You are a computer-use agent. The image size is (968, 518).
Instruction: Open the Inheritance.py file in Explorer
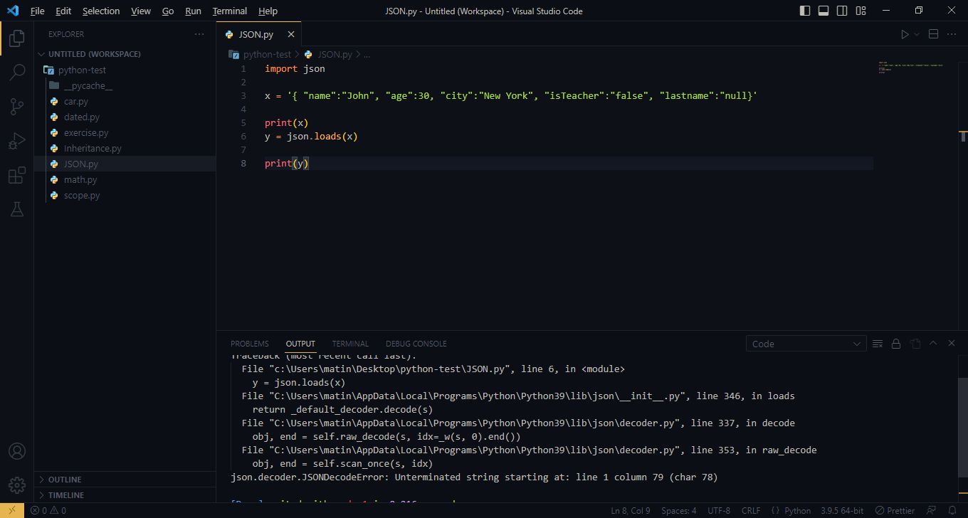pos(93,149)
